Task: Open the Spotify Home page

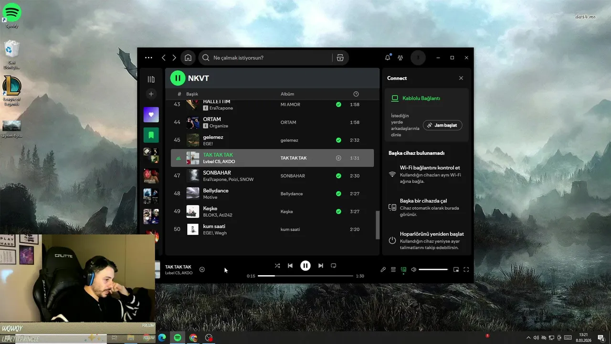Action: click(x=188, y=58)
